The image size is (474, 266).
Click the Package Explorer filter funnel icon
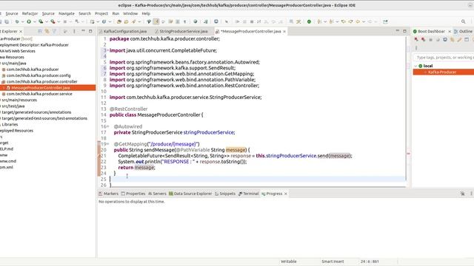[54, 31]
